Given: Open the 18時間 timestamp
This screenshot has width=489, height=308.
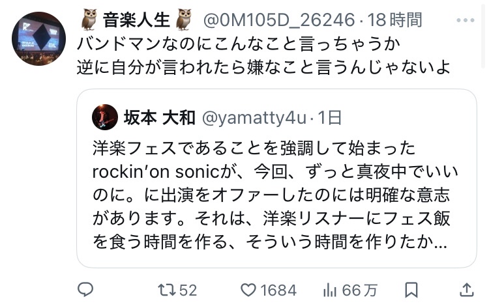Looking at the screenshot, I should 394,20.
